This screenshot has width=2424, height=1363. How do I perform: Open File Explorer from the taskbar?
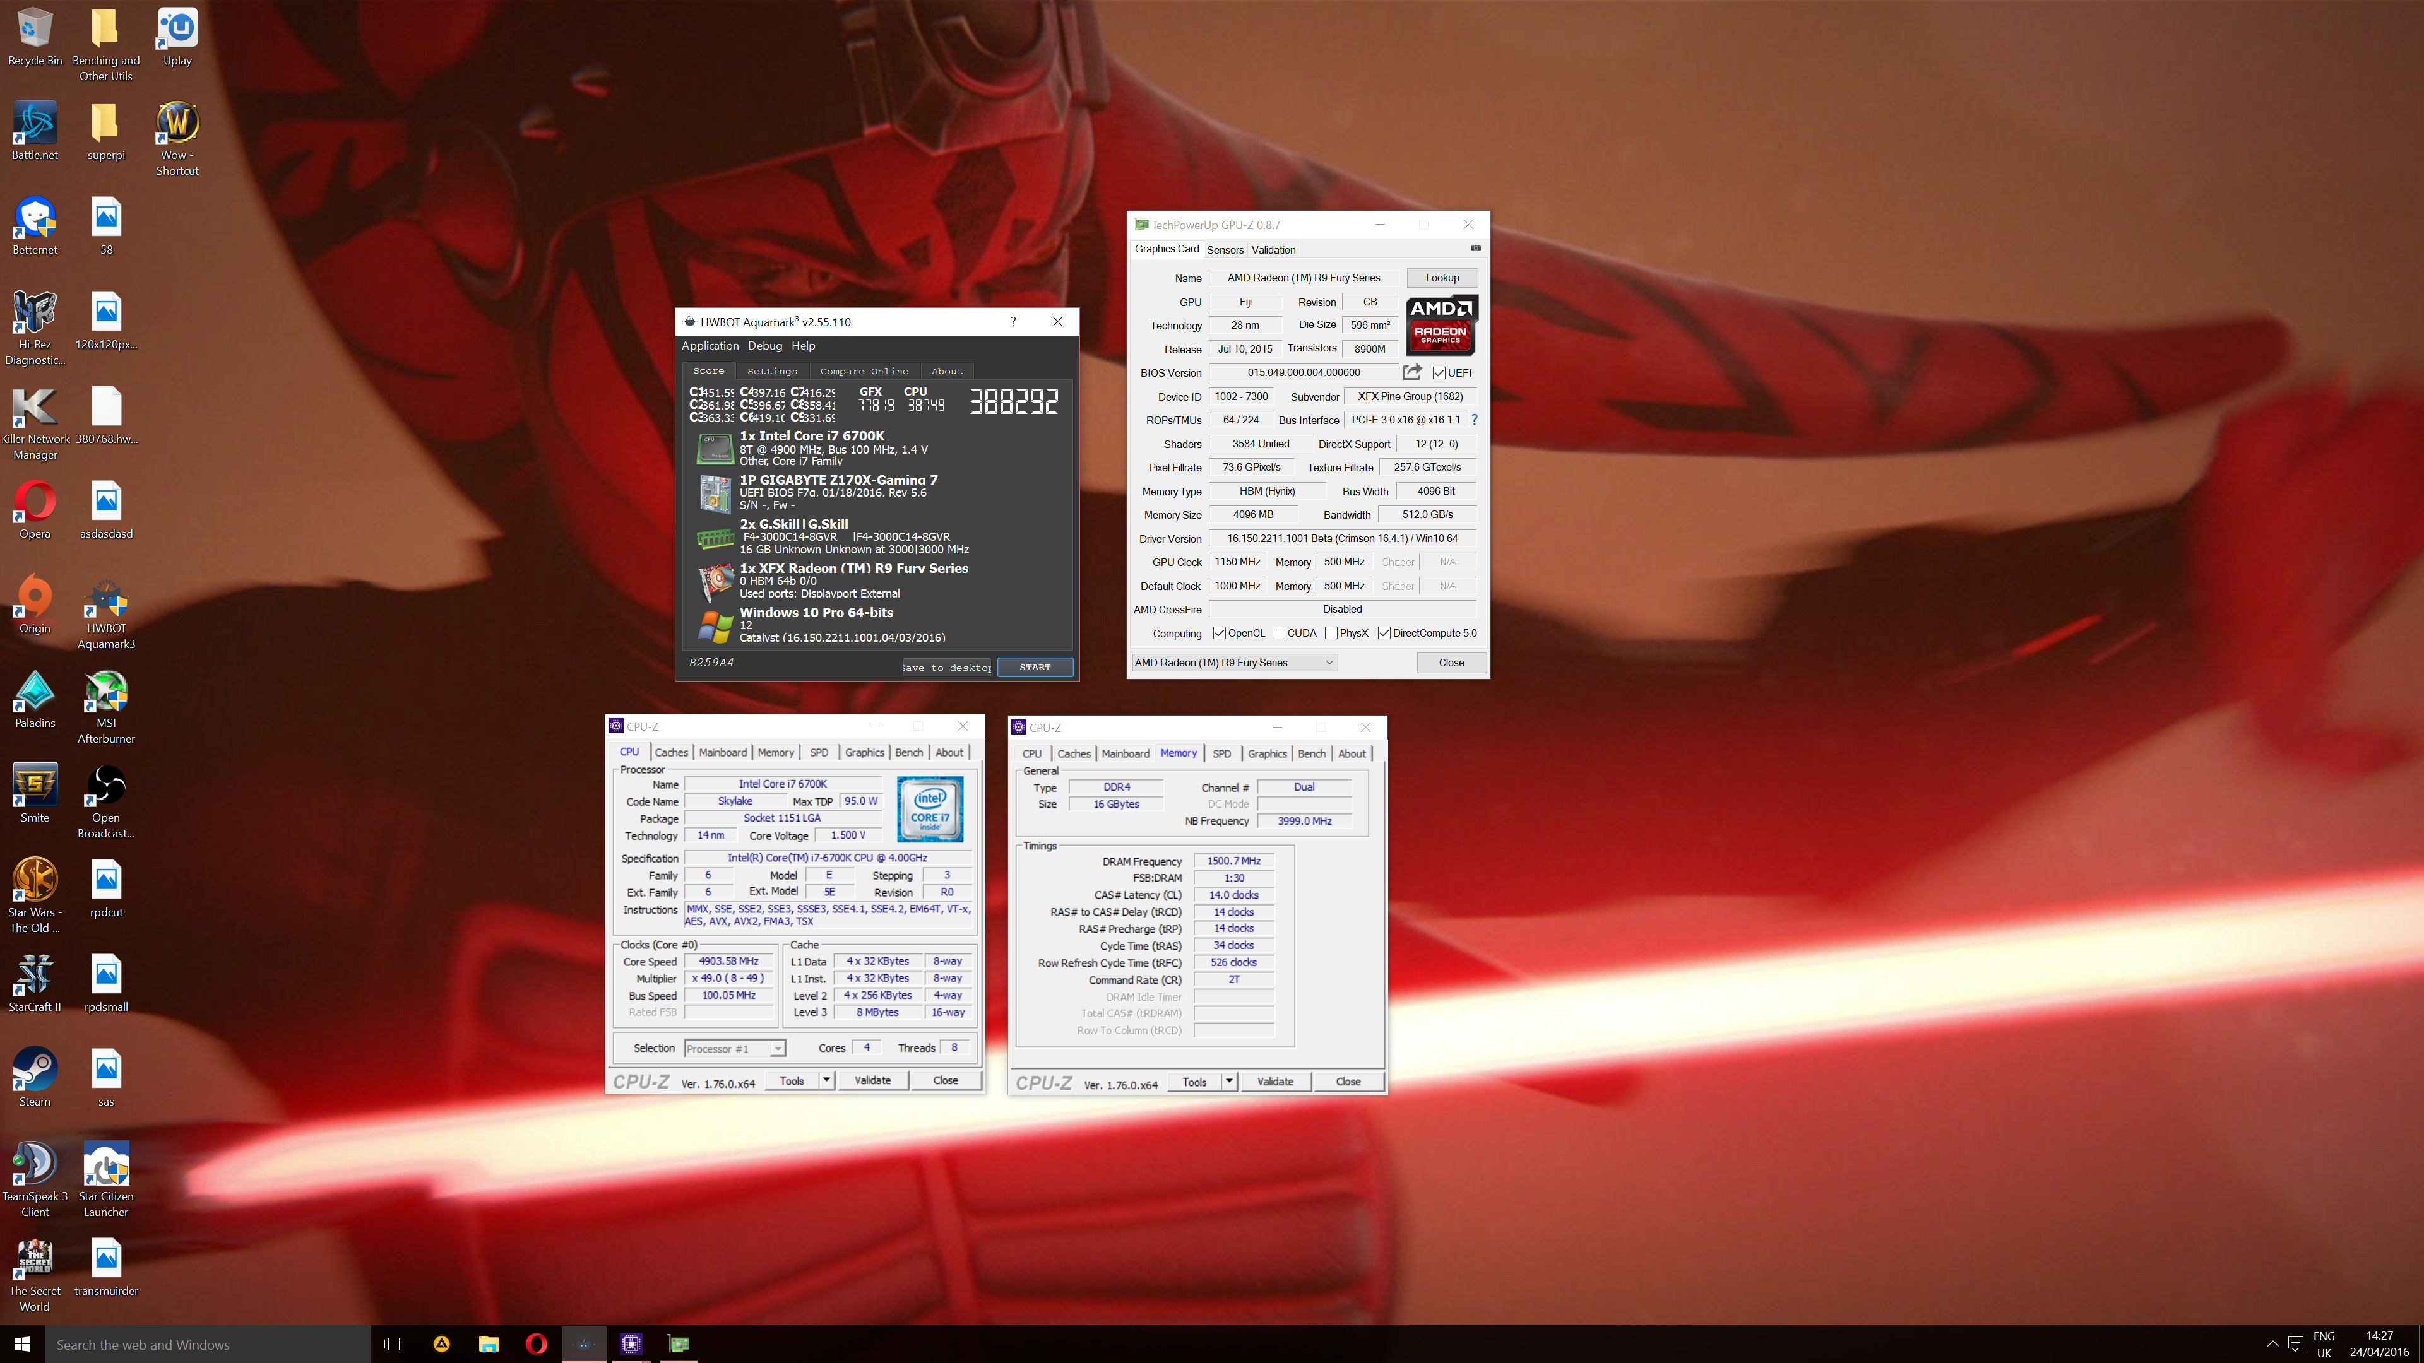pyautogui.click(x=489, y=1344)
